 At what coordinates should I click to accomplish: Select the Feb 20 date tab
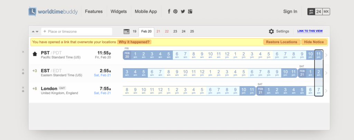coord(146,31)
